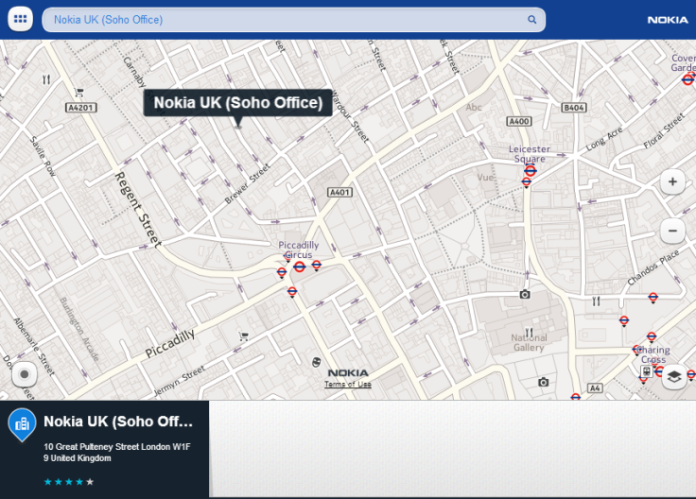The image size is (696, 499).
Task: Open the apps grid menu button
Action: [21, 19]
